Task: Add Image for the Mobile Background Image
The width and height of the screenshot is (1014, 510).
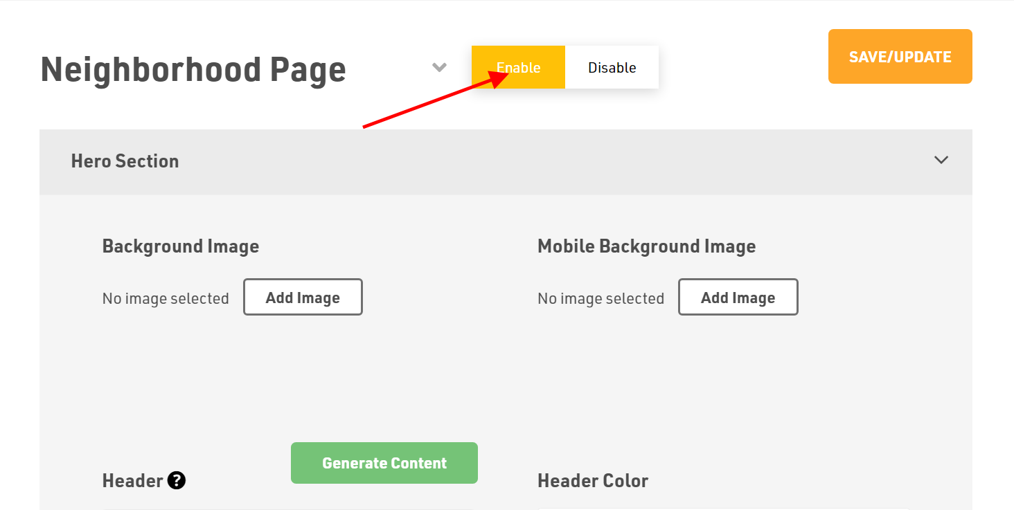Action: point(738,298)
